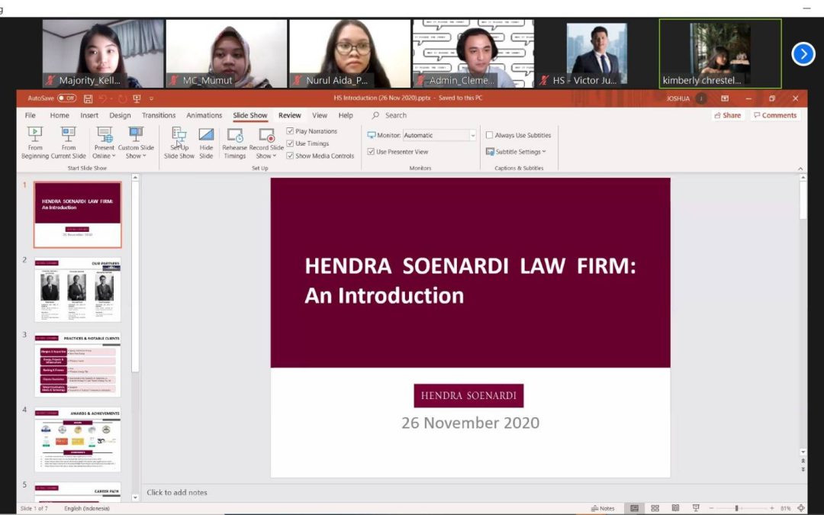Open Reading View from the status bar
Image resolution: width=824 pixels, height=515 pixels.
tap(675, 507)
